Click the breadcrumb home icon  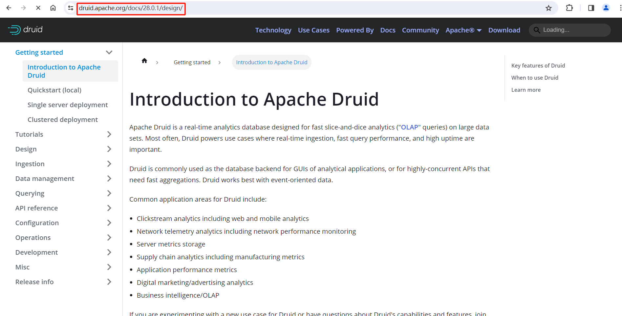click(144, 61)
